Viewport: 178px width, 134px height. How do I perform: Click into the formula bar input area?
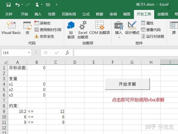(x=126, y=53)
